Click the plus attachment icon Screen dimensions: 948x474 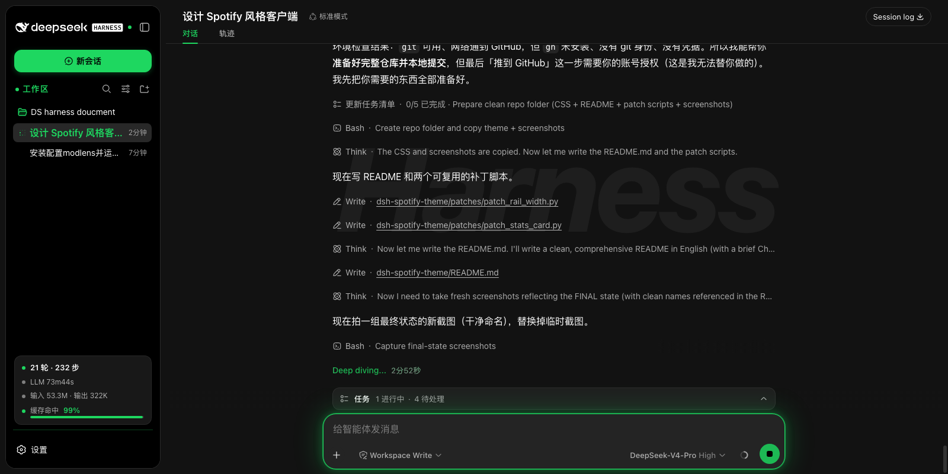337,455
